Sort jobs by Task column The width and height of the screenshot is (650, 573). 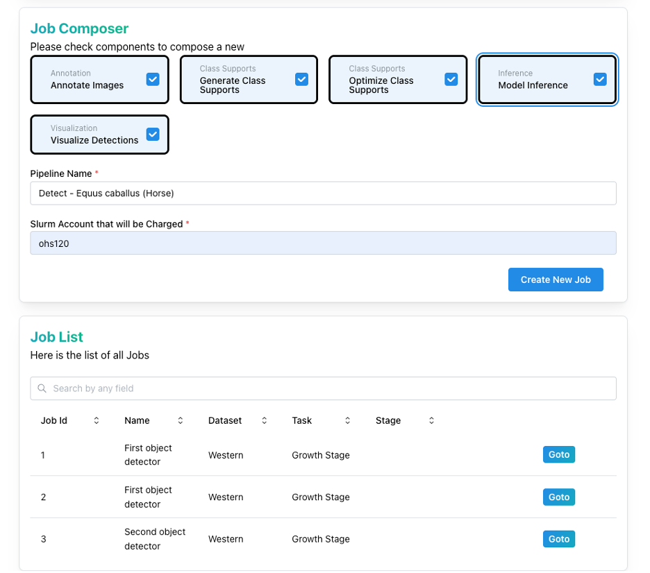[x=347, y=420]
